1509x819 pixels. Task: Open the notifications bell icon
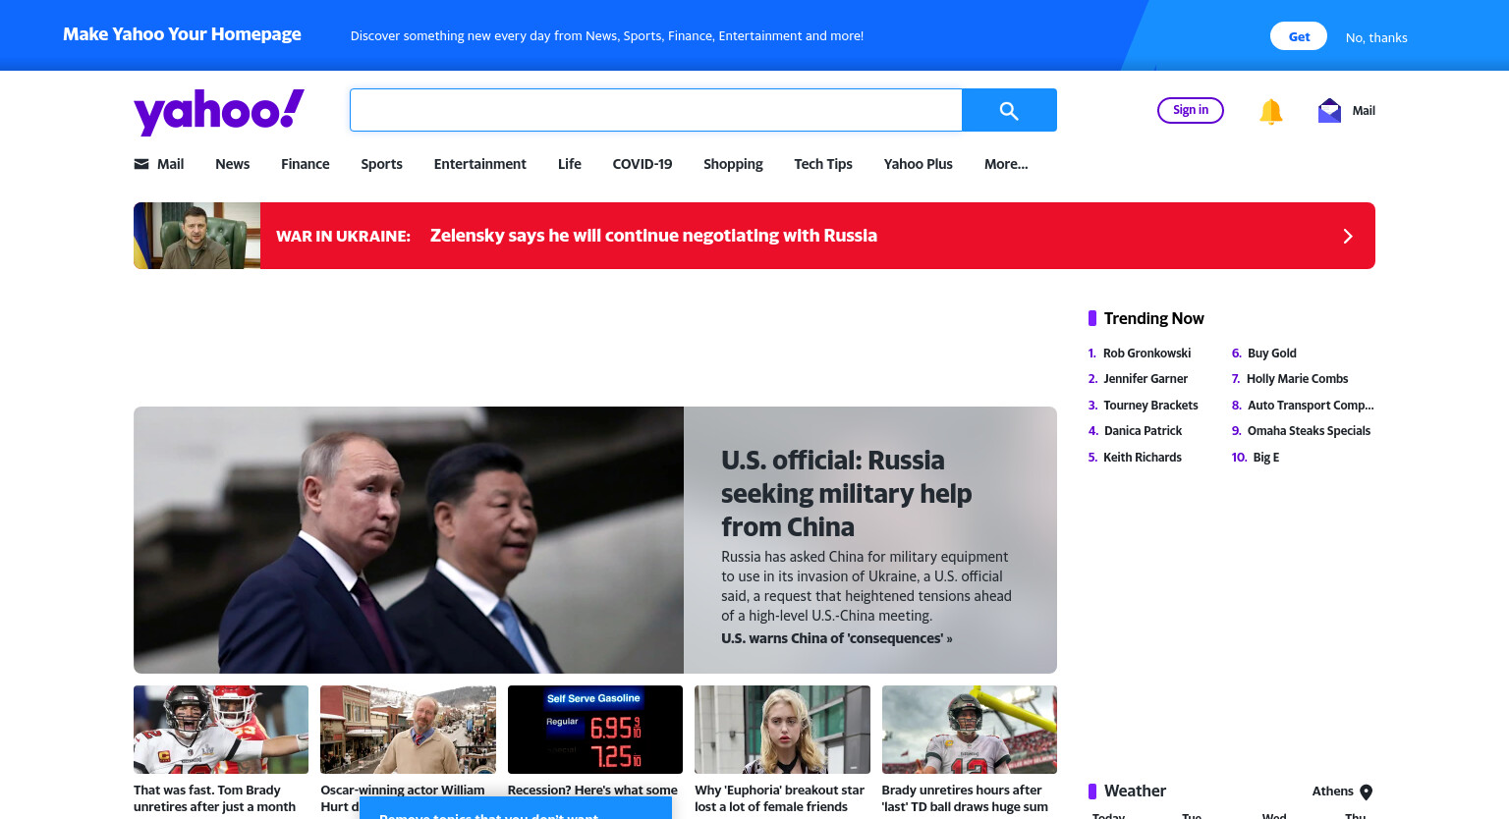(x=1271, y=111)
